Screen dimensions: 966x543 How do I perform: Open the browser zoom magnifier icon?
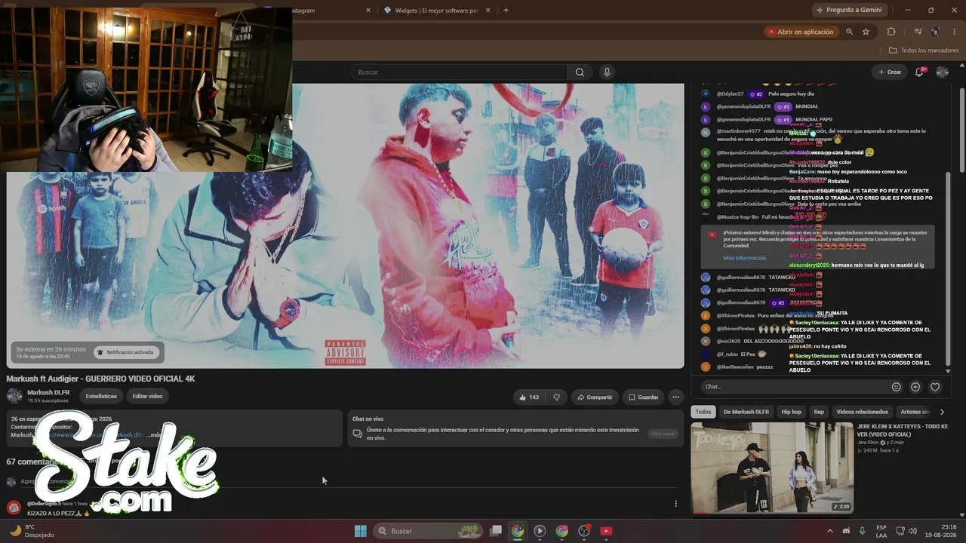pyautogui.click(x=850, y=32)
